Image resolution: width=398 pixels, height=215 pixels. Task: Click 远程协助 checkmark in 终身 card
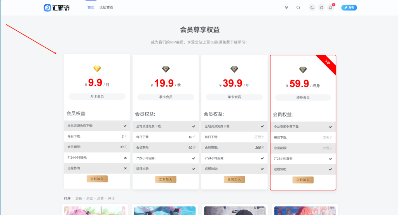[330, 169]
